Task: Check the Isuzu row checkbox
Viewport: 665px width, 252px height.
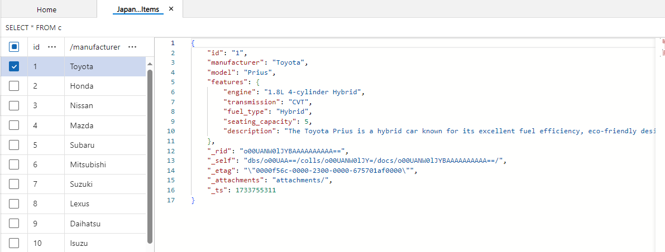Action: 14,243
